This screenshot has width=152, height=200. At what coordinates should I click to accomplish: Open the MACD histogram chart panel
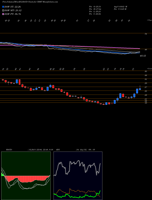coord(26,176)
